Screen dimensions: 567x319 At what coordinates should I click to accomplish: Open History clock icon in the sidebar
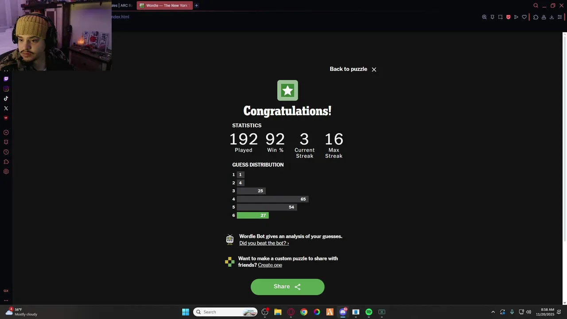(x=6, y=152)
